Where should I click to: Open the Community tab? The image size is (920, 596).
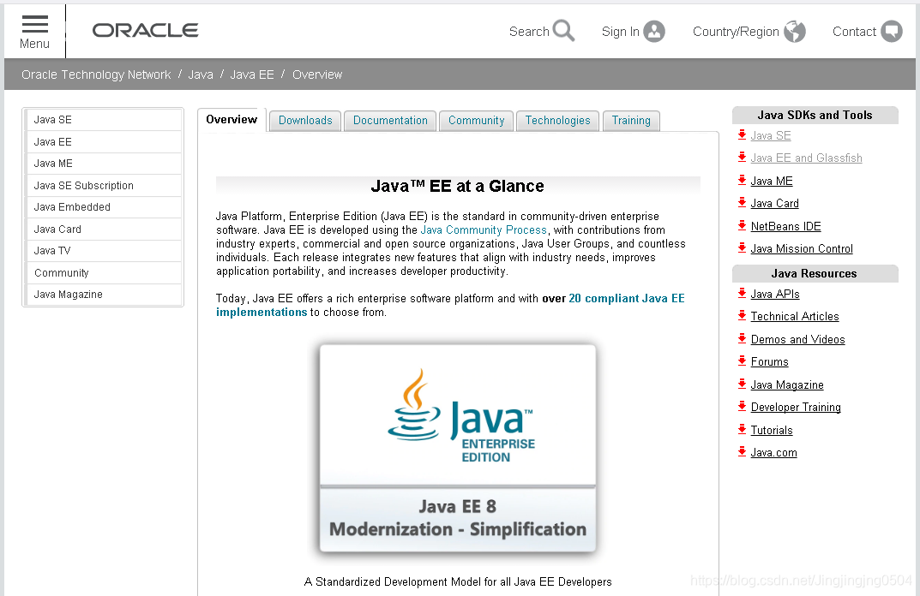tap(477, 121)
